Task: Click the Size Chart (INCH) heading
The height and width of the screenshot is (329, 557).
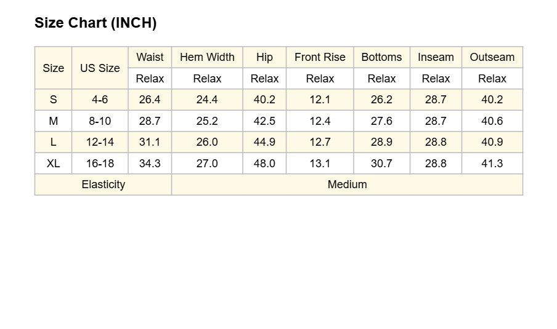Action: point(96,23)
